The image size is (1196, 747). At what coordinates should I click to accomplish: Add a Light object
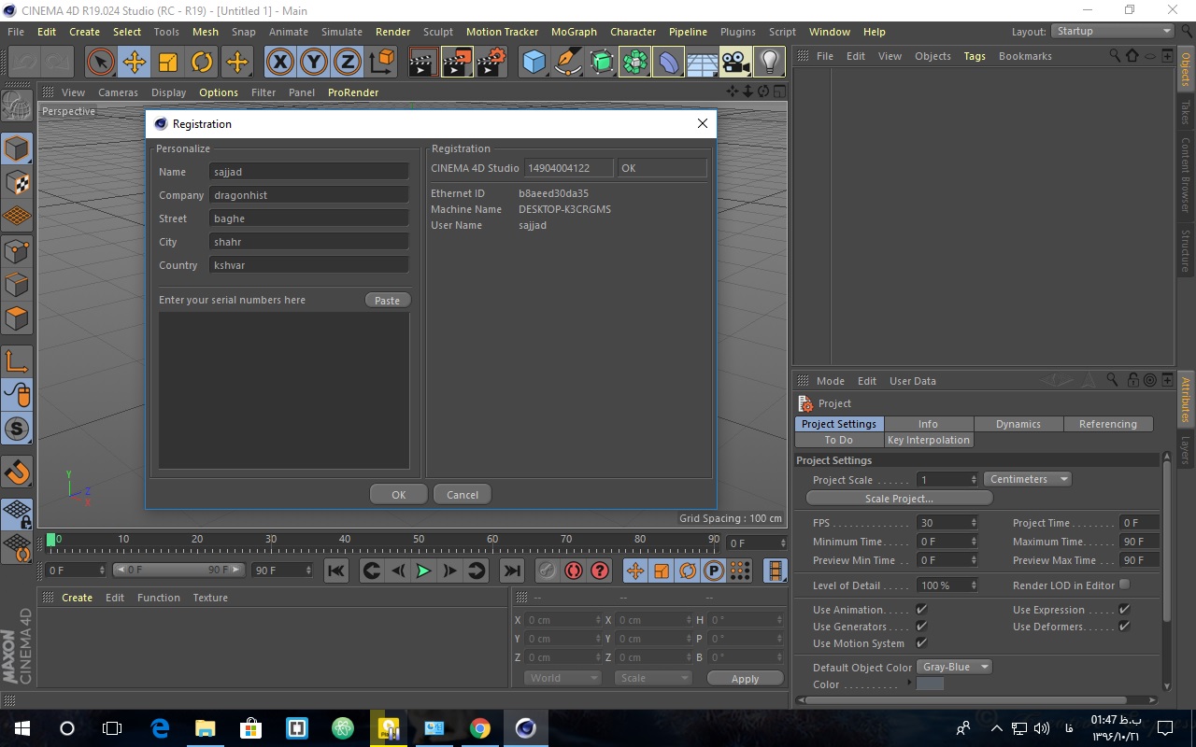coord(769,63)
